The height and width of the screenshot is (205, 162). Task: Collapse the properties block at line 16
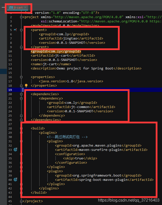pyautogui.click(x=21, y=77)
